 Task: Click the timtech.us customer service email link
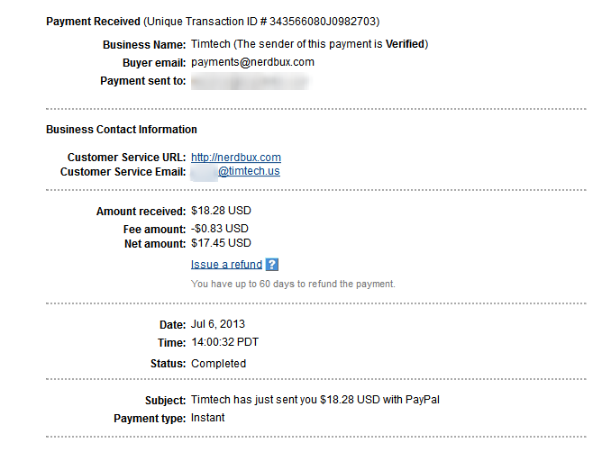pos(249,171)
